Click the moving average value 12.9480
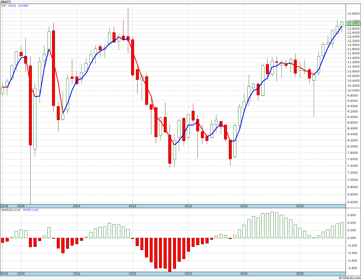This screenshot has width=361, height=280. tap(23, 6)
